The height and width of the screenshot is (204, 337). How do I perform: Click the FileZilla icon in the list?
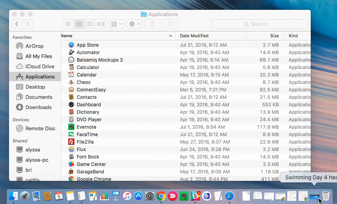[x=71, y=142]
